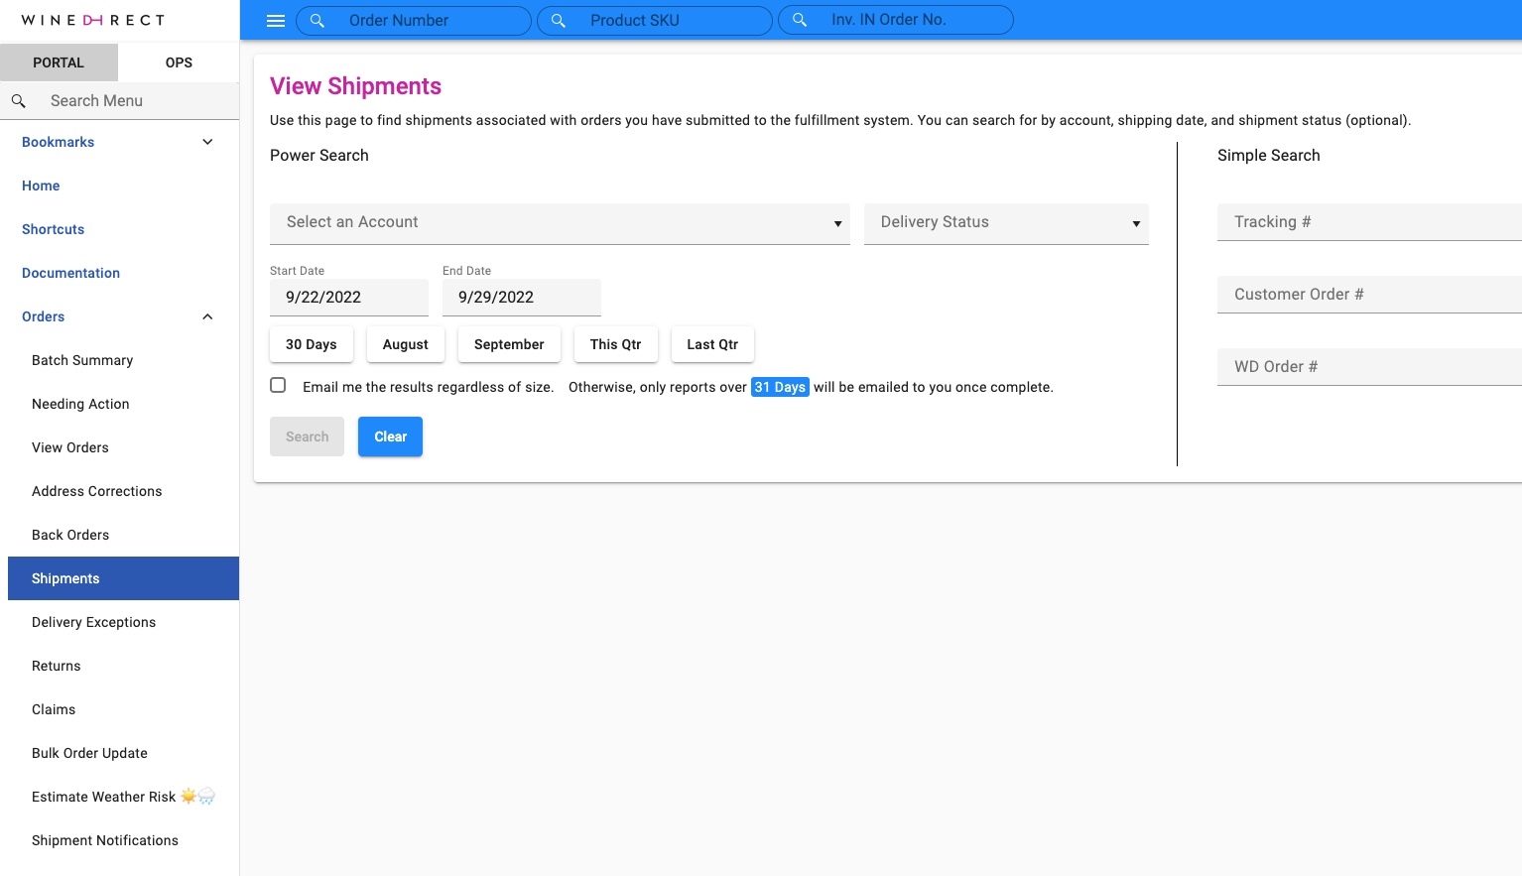Click the Inv. IN Order No. search box
Screen dimensions: 1522x876
point(896,20)
